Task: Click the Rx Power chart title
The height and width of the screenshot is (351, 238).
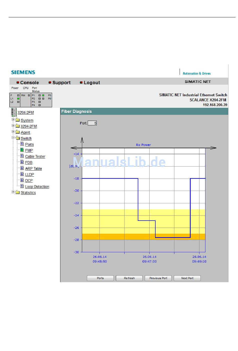Action: click(143, 145)
